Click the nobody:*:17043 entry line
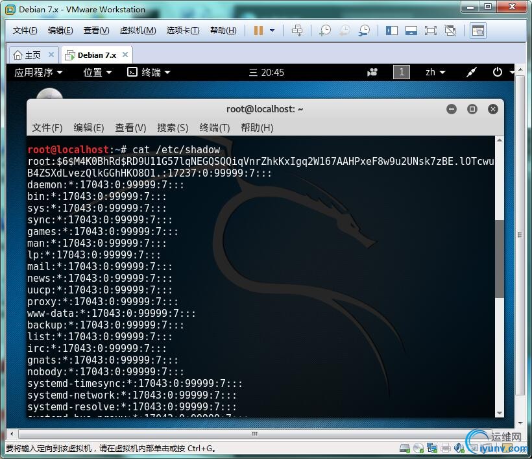 point(106,372)
